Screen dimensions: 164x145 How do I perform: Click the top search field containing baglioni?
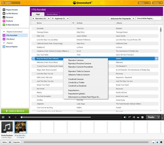pyautogui.click(x=11, y=3)
